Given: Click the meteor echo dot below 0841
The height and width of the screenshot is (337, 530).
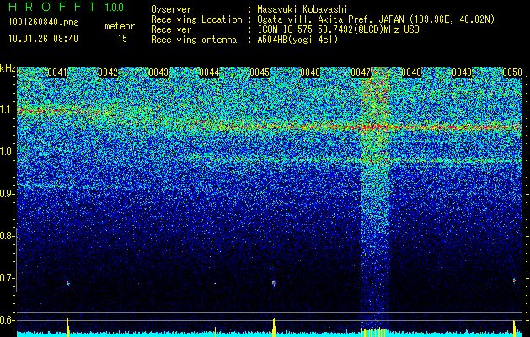Looking at the screenshot, I should pyautogui.click(x=67, y=282).
